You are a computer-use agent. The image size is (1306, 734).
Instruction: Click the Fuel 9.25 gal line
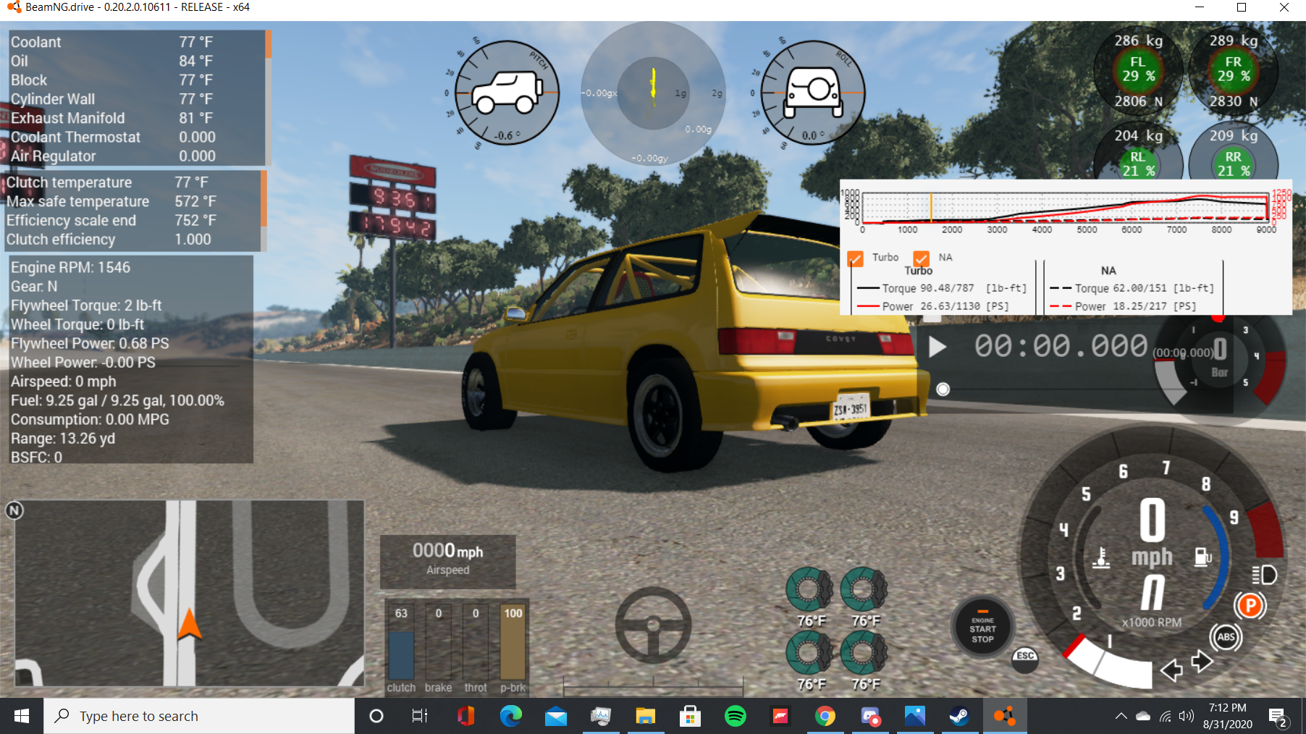(x=117, y=400)
